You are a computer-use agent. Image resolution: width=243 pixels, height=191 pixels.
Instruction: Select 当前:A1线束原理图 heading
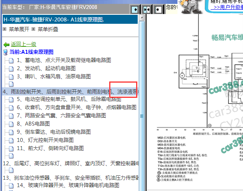click(31, 52)
